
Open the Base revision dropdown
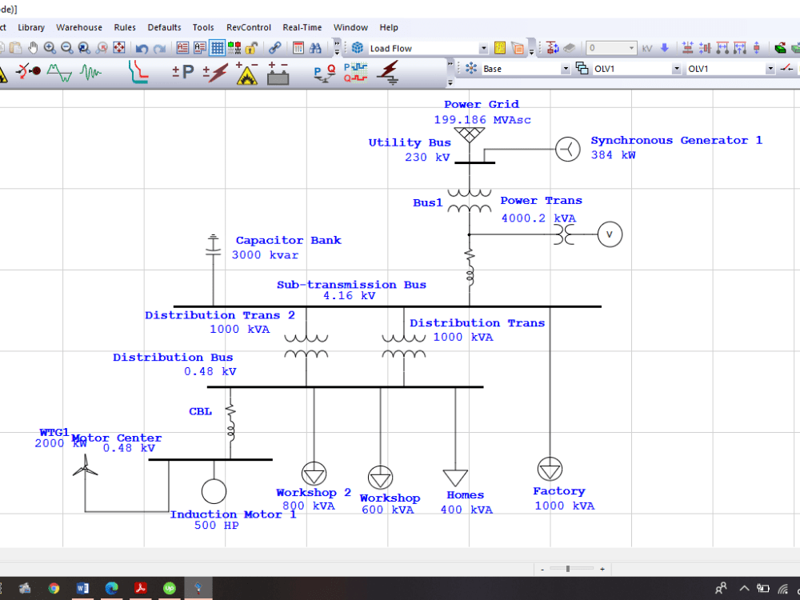click(x=565, y=69)
